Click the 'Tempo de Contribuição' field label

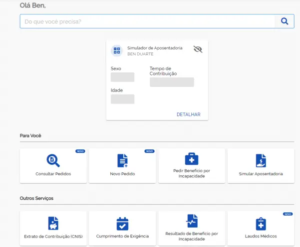point(163,71)
